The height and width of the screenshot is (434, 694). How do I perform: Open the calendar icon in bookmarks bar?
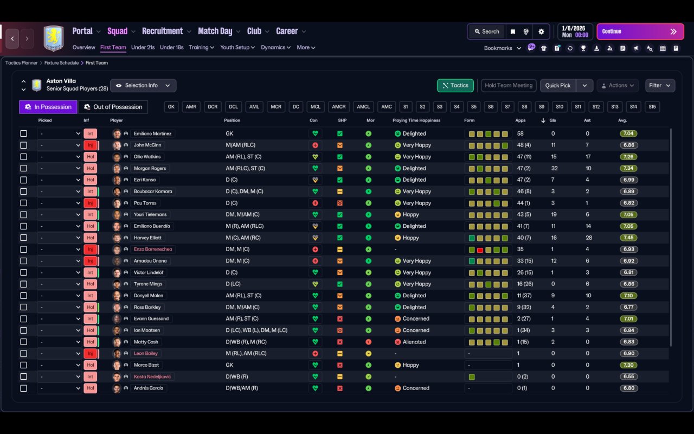click(663, 48)
